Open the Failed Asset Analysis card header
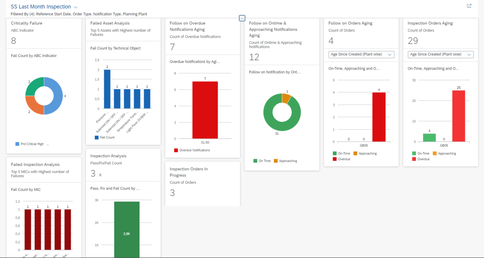 point(123,30)
